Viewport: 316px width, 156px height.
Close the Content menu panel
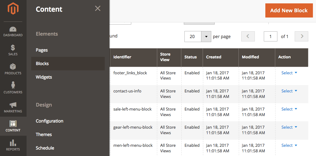98,8
